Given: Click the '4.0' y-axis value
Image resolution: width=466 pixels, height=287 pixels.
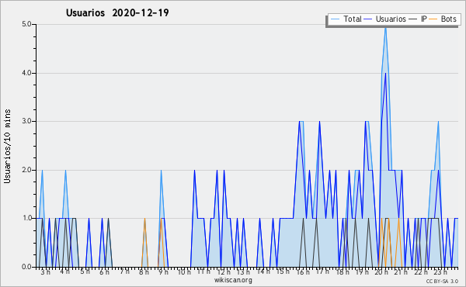Looking at the screenshot, I should pos(26,73).
